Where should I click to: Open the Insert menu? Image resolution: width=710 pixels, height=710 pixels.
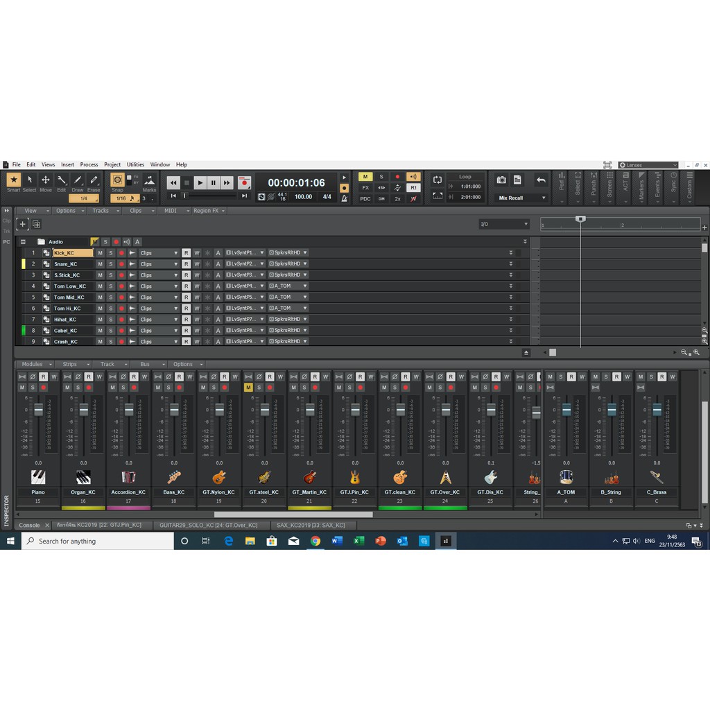tap(67, 165)
